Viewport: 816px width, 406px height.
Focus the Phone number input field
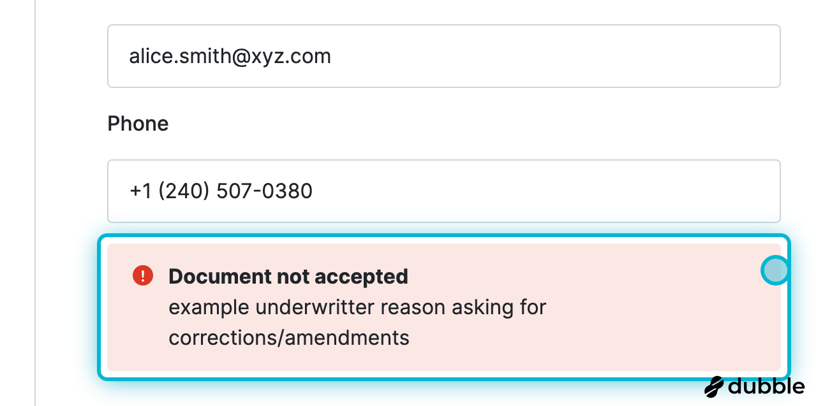[x=443, y=191]
